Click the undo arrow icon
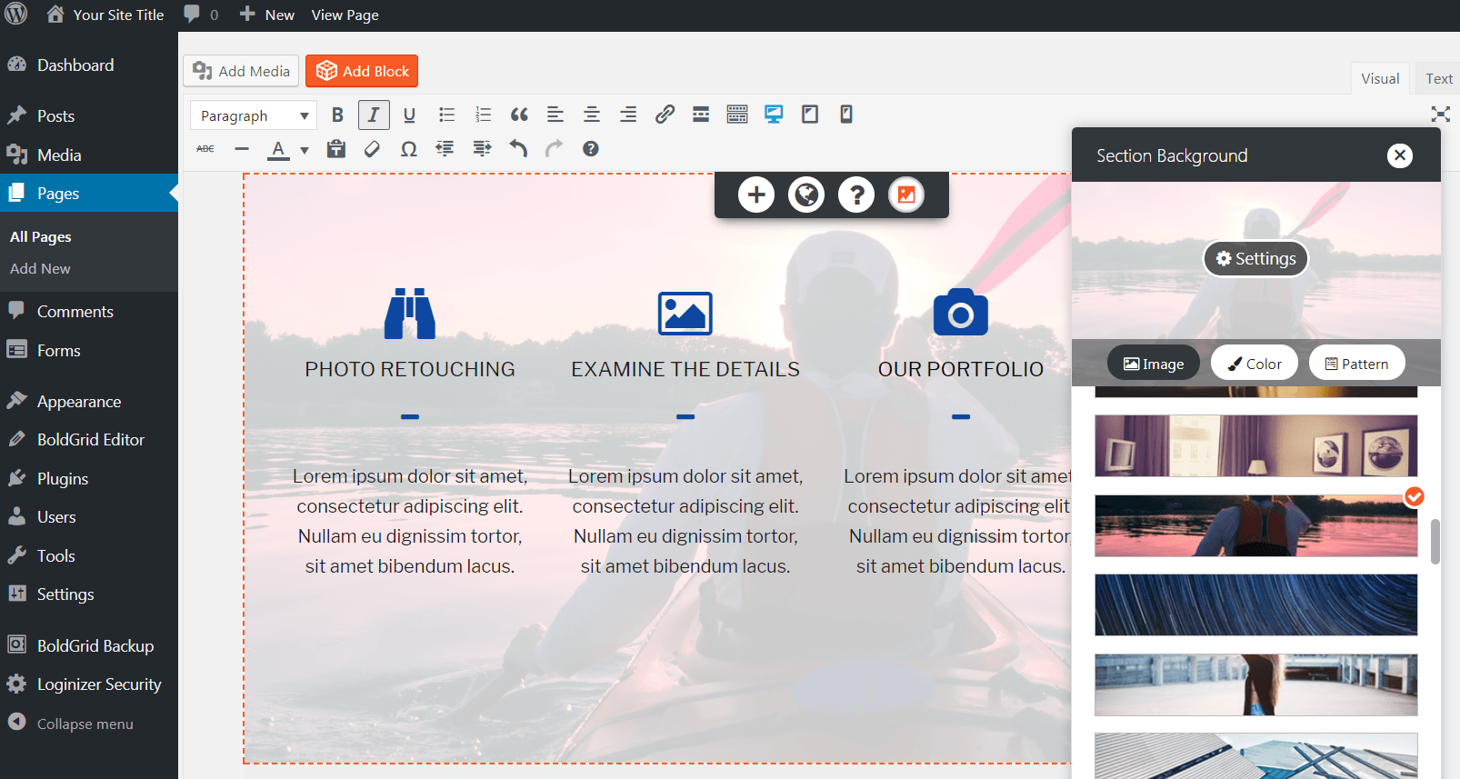The width and height of the screenshot is (1460, 779). [x=518, y=149]
